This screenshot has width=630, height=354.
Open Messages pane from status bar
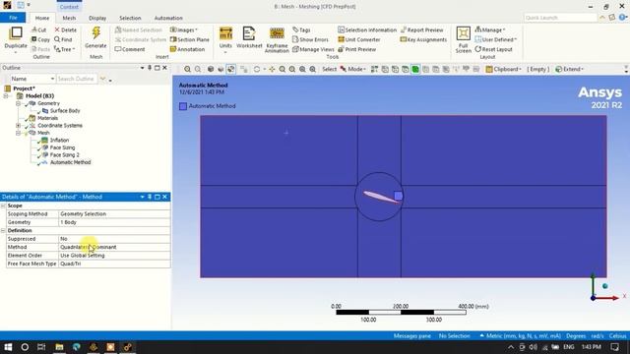412,336
